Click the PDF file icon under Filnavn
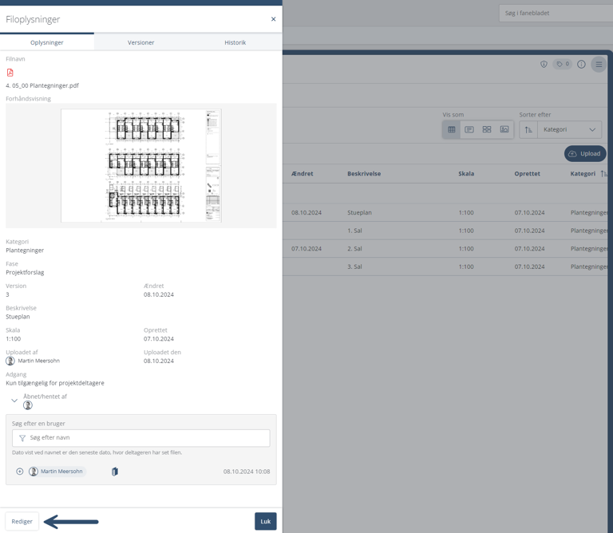 coord(10,73)
